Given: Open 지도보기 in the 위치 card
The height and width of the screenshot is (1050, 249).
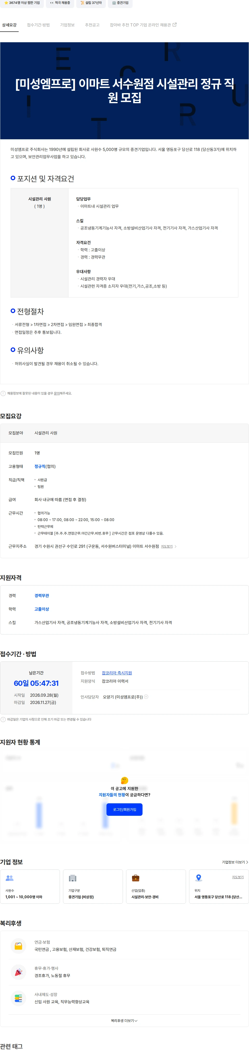Looking at the screenshot, I should click(x=238, y=877).
